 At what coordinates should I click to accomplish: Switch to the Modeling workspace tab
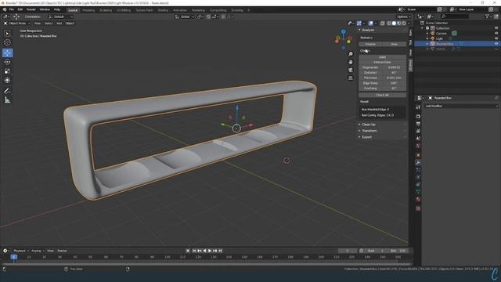88,10
